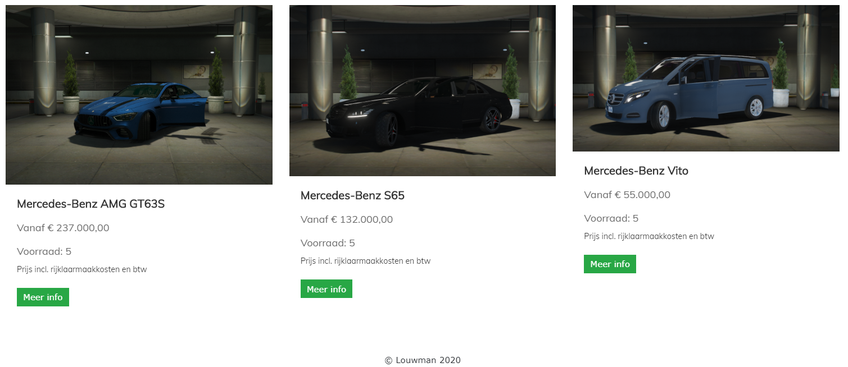Viewport: 848px width, 367px height.
Task: Click the Mercedes-Benz AMG GT63S title
Action: click(x=90, y=204)
